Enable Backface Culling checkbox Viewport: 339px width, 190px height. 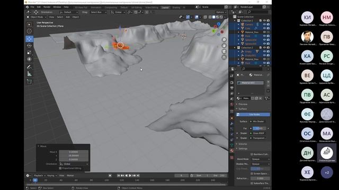pyautogui.click(x=252, y=154)
